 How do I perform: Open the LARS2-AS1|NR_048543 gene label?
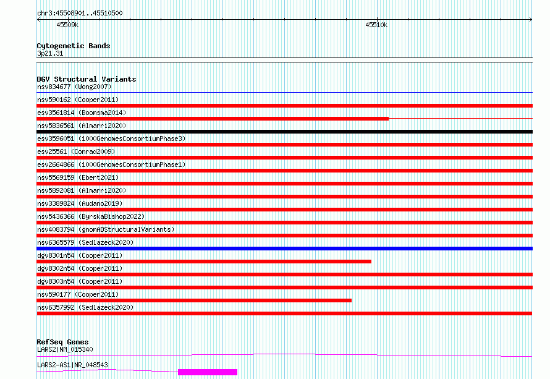coord(72,365)
